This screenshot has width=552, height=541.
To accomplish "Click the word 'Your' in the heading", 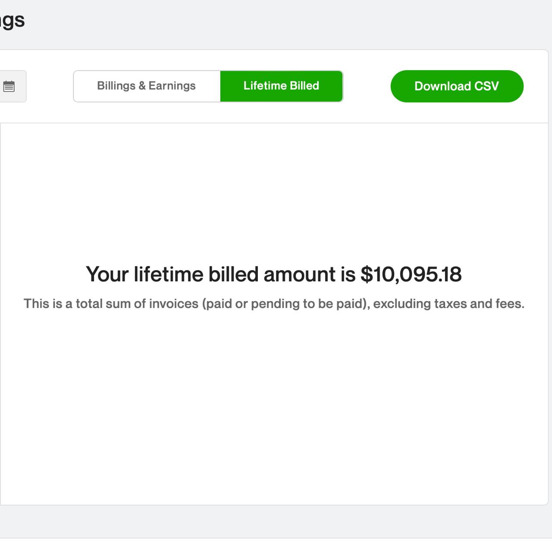I will pos(107,274).
